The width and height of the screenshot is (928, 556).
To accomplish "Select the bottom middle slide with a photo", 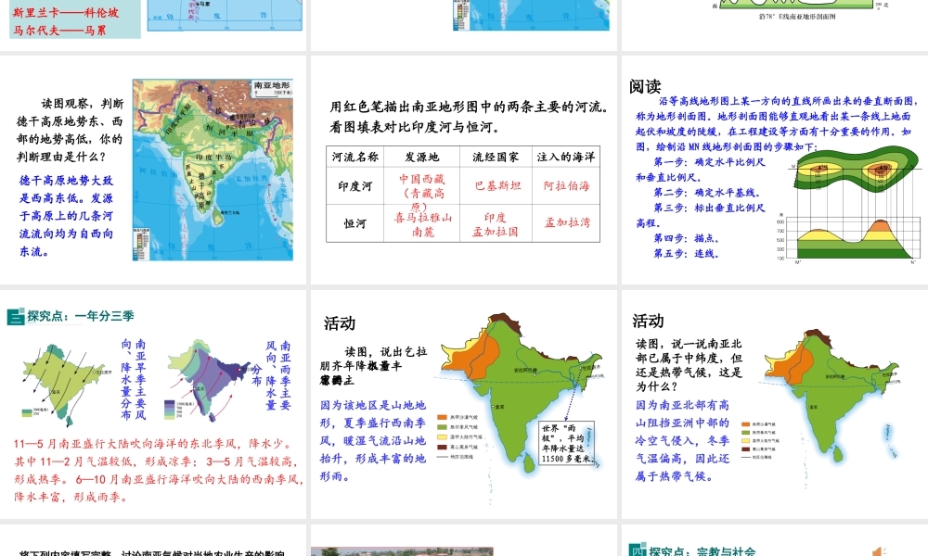I will 463,540.
